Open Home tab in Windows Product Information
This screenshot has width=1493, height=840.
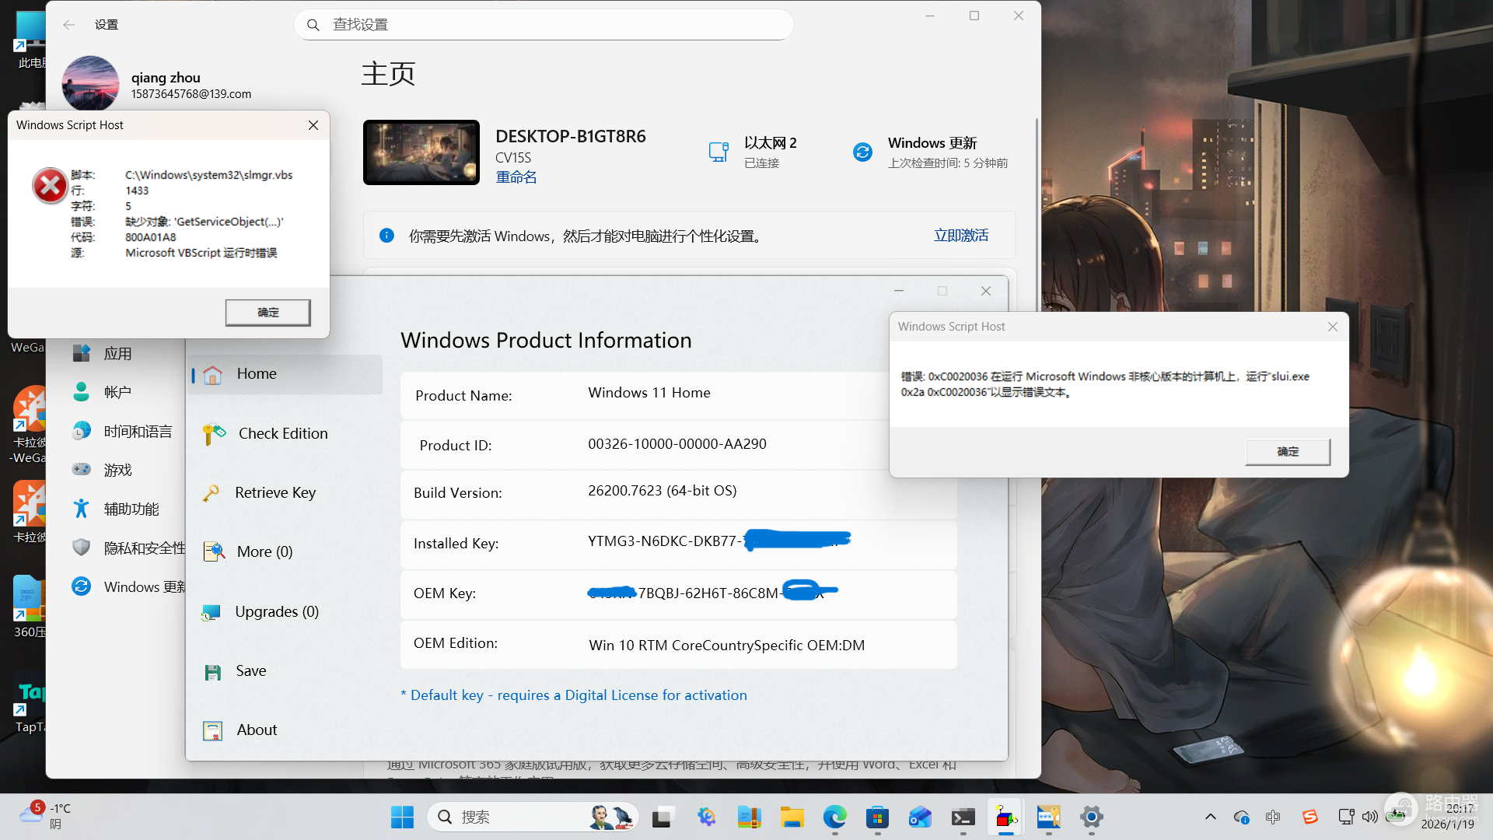click(285, 374)
